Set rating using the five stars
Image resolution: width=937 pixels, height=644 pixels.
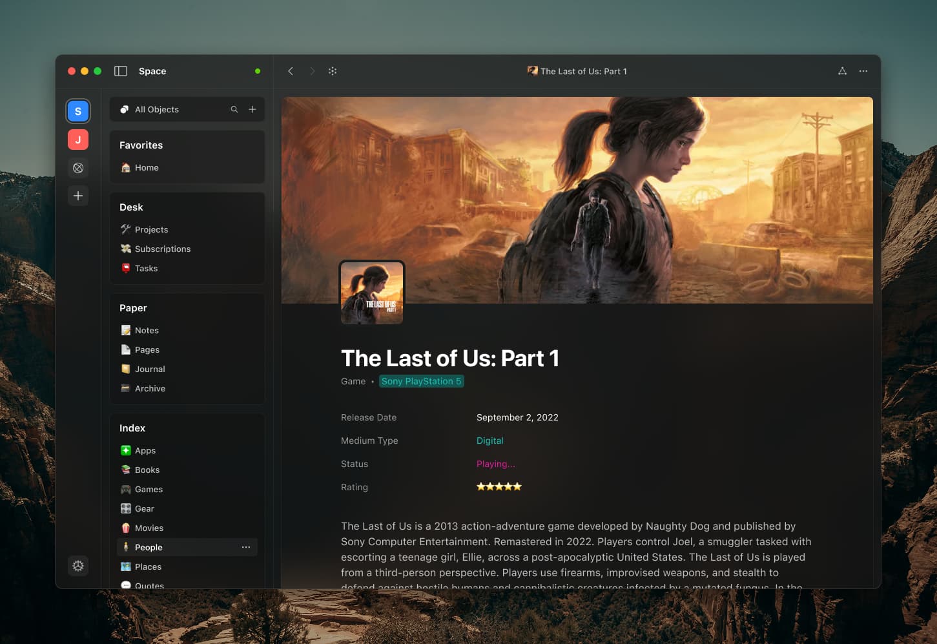click(499, 487)
